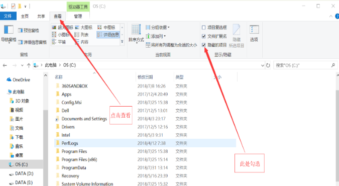Viewport: 339px width, 186px height.
Task: Select Extra large icons (超大图标) layout
Action: 63,28
